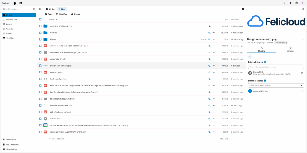Copy the internal link with the clipboard icon

click(x=302, y=73)
